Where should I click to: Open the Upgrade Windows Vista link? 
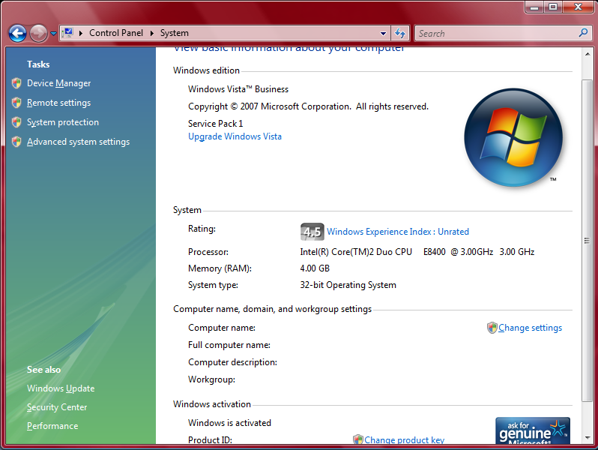(235, 136)
